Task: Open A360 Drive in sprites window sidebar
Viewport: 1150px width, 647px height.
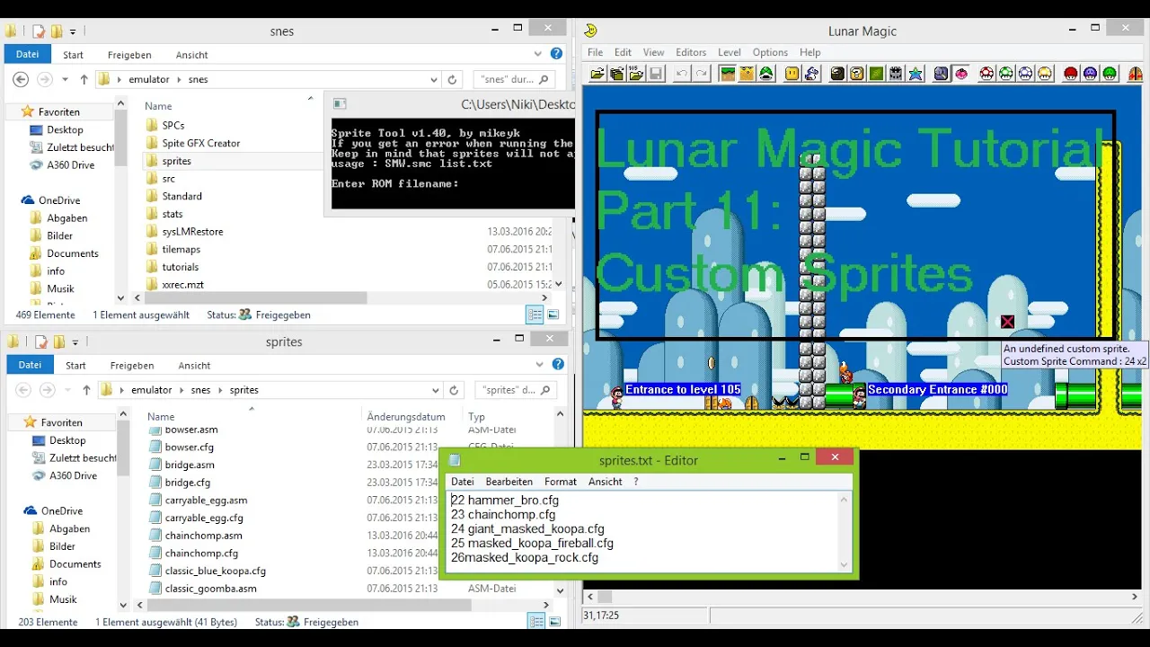Action: pyautogui.click(x=73, y=475)
